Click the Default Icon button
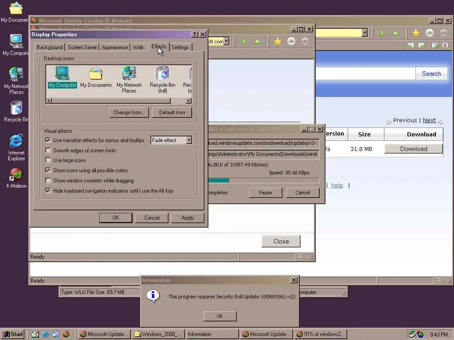The height and width of the screenshot is (340, 454). pyautogui.click(x=172, y=112)
